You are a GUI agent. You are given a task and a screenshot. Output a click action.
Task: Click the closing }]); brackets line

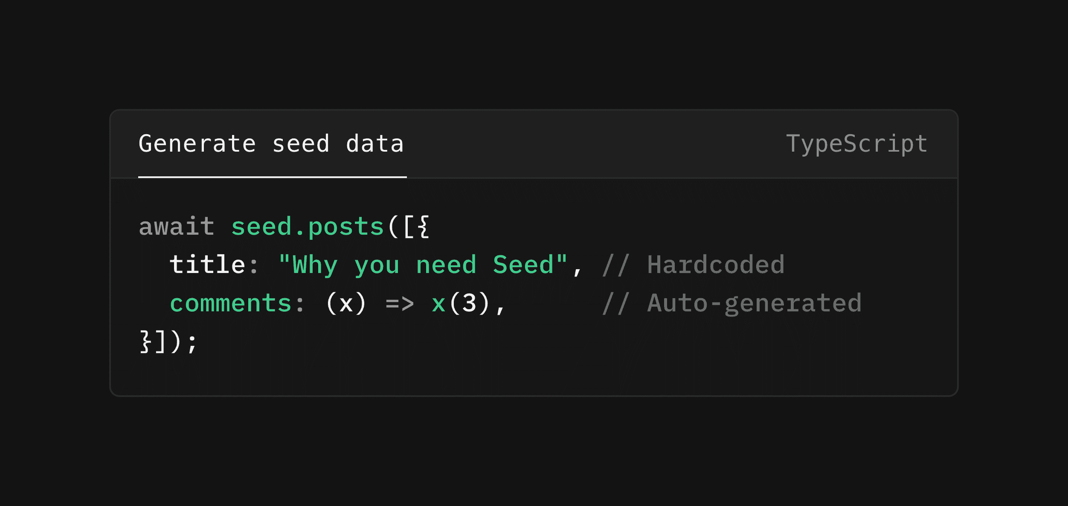168,342
